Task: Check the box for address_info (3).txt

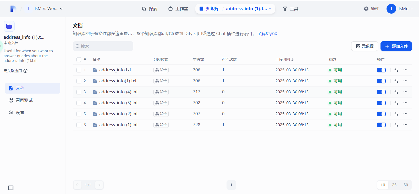Action: 79,103
